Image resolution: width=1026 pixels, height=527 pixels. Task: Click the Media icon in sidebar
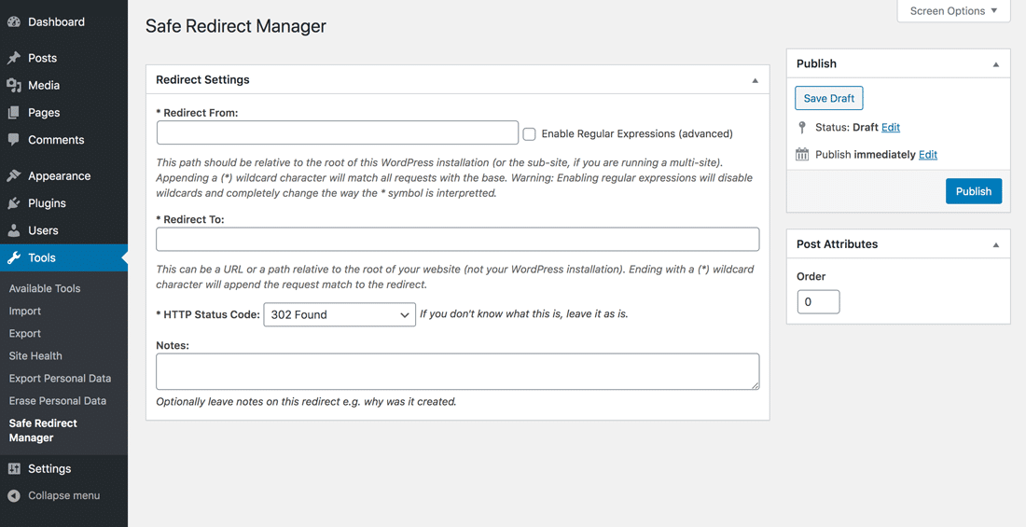[14, 86]
